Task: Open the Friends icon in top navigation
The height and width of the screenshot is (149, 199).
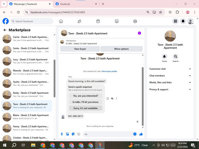Action: pos(79,21)
